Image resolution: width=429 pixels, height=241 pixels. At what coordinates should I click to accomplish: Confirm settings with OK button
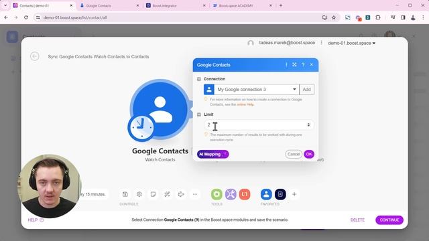click(309, 154)
